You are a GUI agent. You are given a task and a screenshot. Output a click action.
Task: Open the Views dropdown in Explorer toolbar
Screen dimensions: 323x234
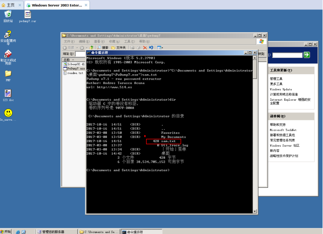pyautogui.click(x=160, y=48)
